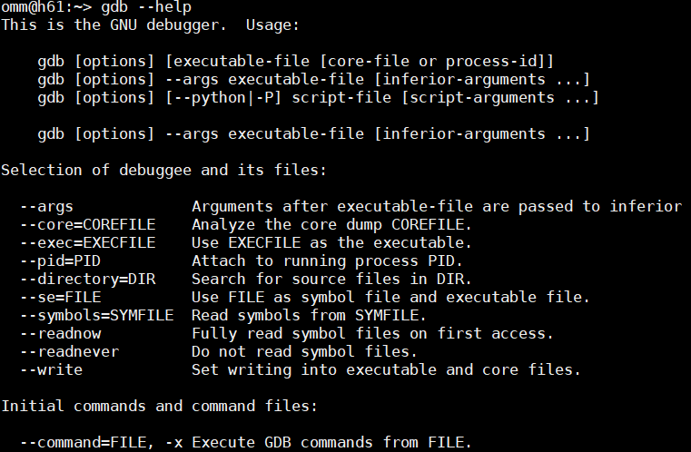This screenshot has width=691, height=452.
Task: Click the '--se=FILE' option text
Action: [x=60, y=297]
